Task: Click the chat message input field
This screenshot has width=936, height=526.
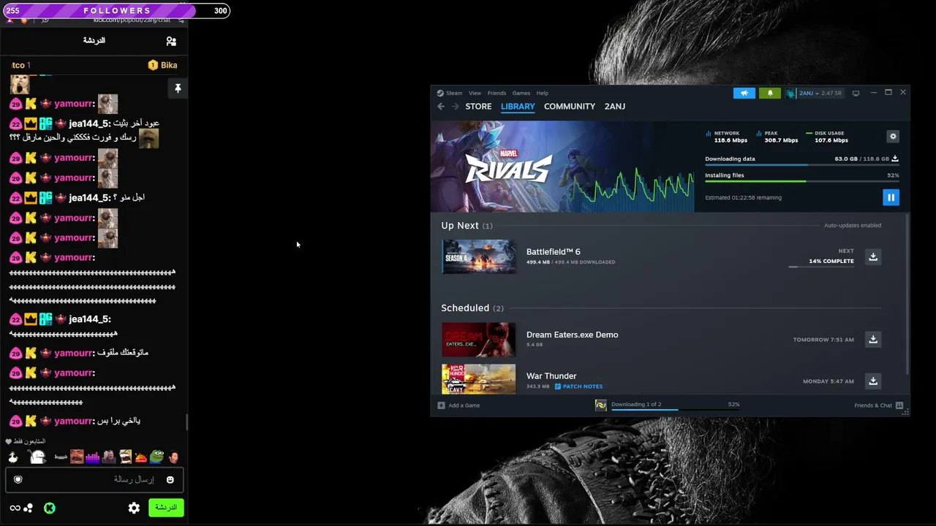Action: [94, 480]
